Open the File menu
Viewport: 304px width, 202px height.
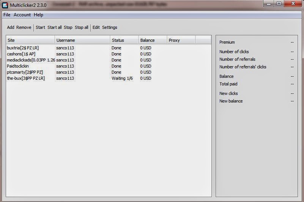[x=7, y=15]
